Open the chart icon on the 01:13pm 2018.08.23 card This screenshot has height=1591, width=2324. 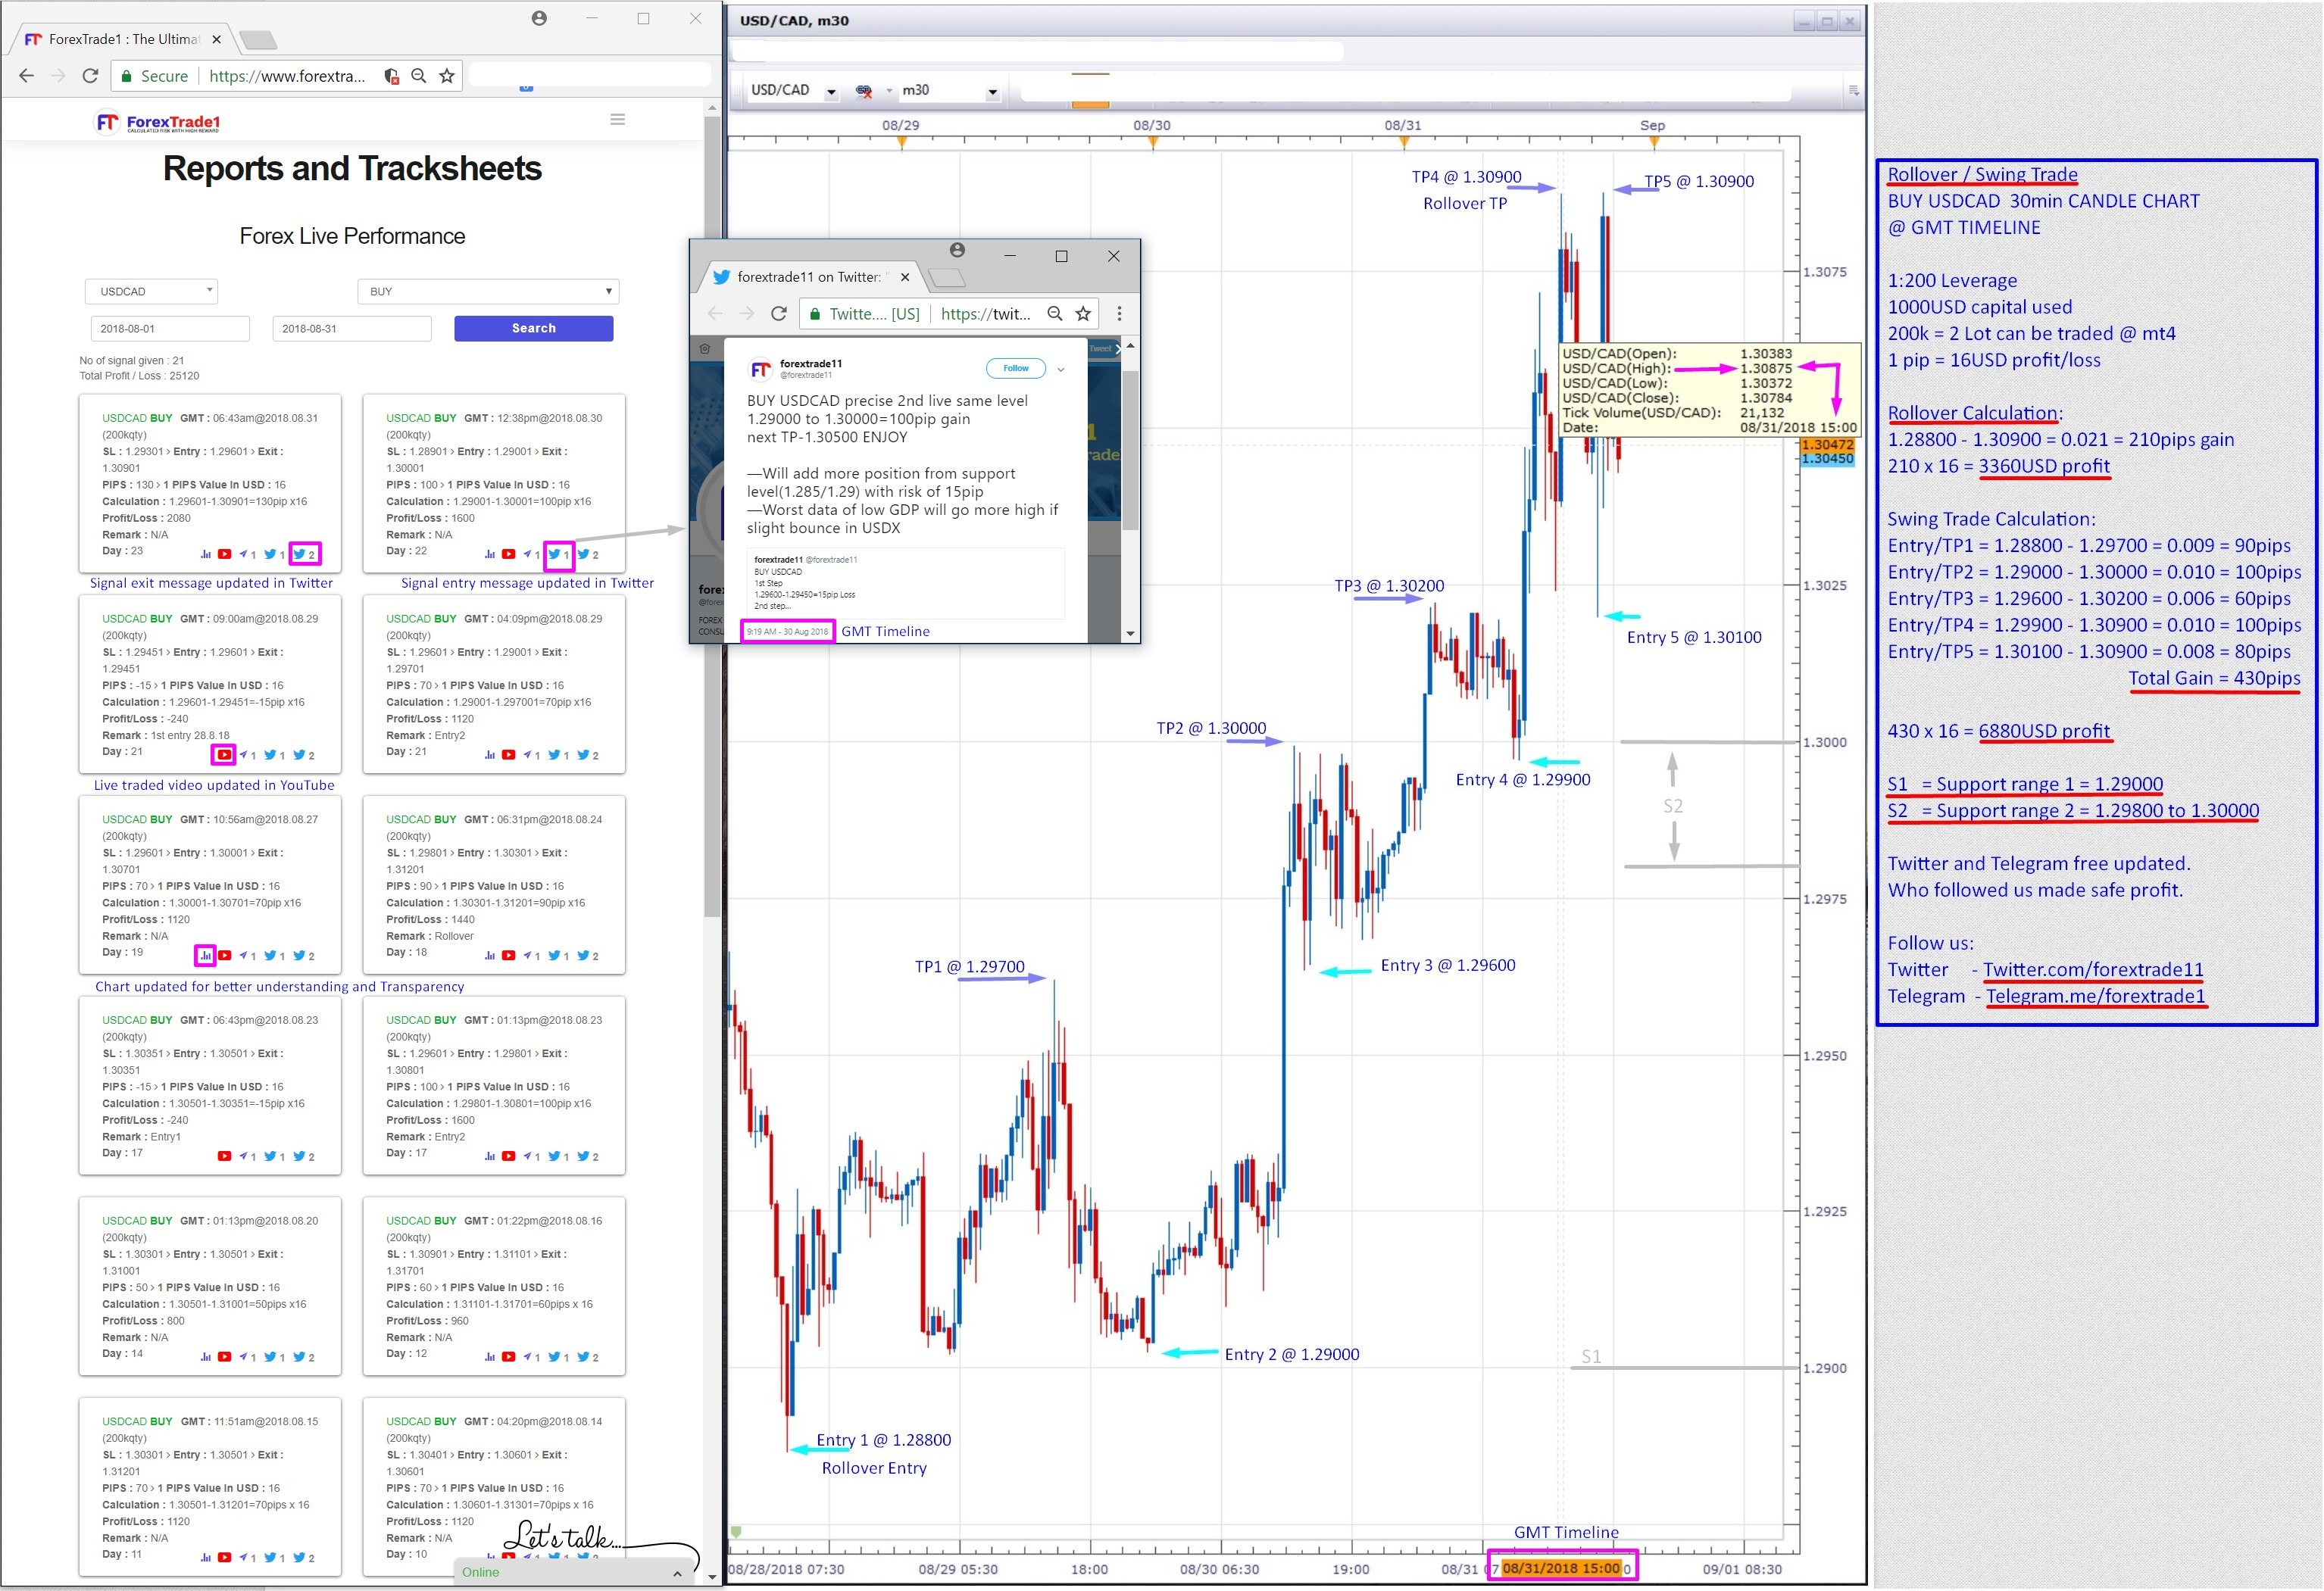490,1156
